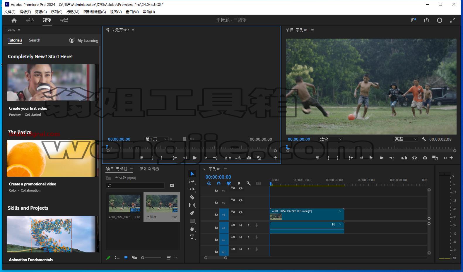The width and height of the screenshot is (463, 272).
Task: Toggle V1 track output eye icon
Action: pyautogui.click(x=240, y=212)
